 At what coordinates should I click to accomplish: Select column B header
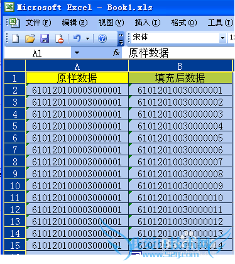coord(180,66)
